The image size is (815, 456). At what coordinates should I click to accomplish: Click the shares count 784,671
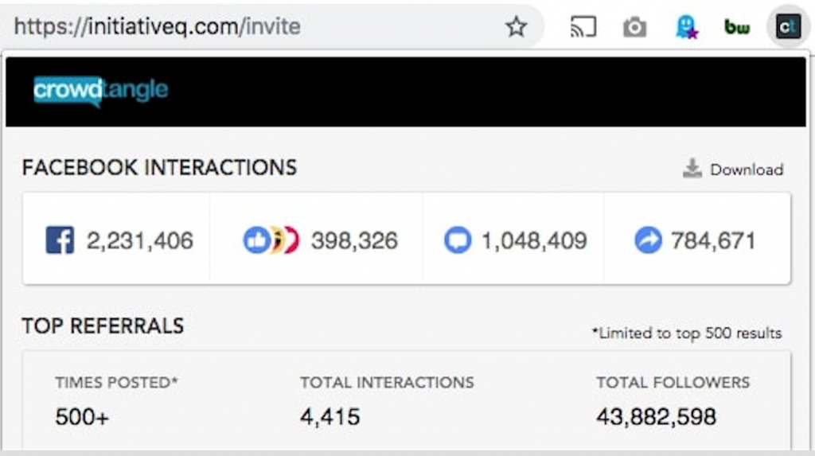click(713, 240)
